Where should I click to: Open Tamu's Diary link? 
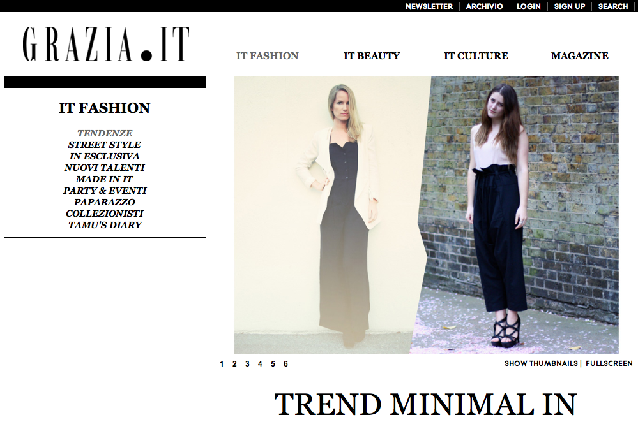pyautogui.click(x=105, y=224)
